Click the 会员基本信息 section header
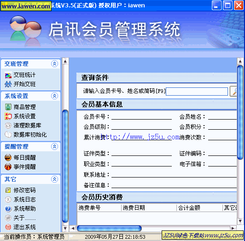The width and height of the screenshot is (245, 241). (157, 104)
